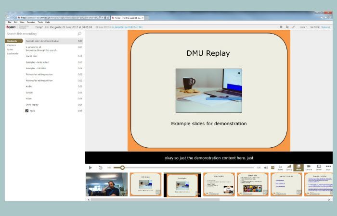337x216 pixels.
Task: Switch to the Screen stream
Action: click(319, 168)
